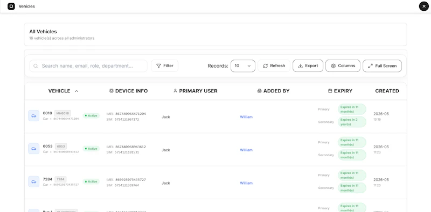
Task: Click the MH6018 plate tag
Action: [62, 113]
